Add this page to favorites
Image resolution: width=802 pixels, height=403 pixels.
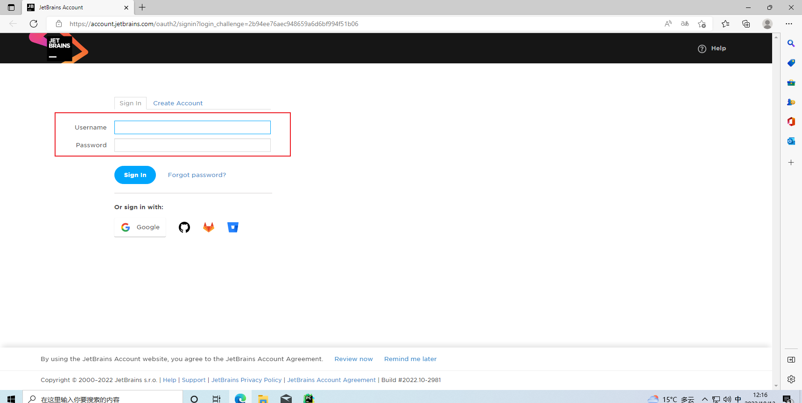702,24
